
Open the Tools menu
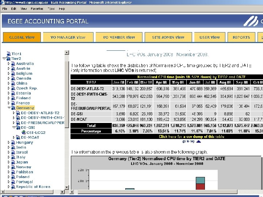(x=51, y=9)
